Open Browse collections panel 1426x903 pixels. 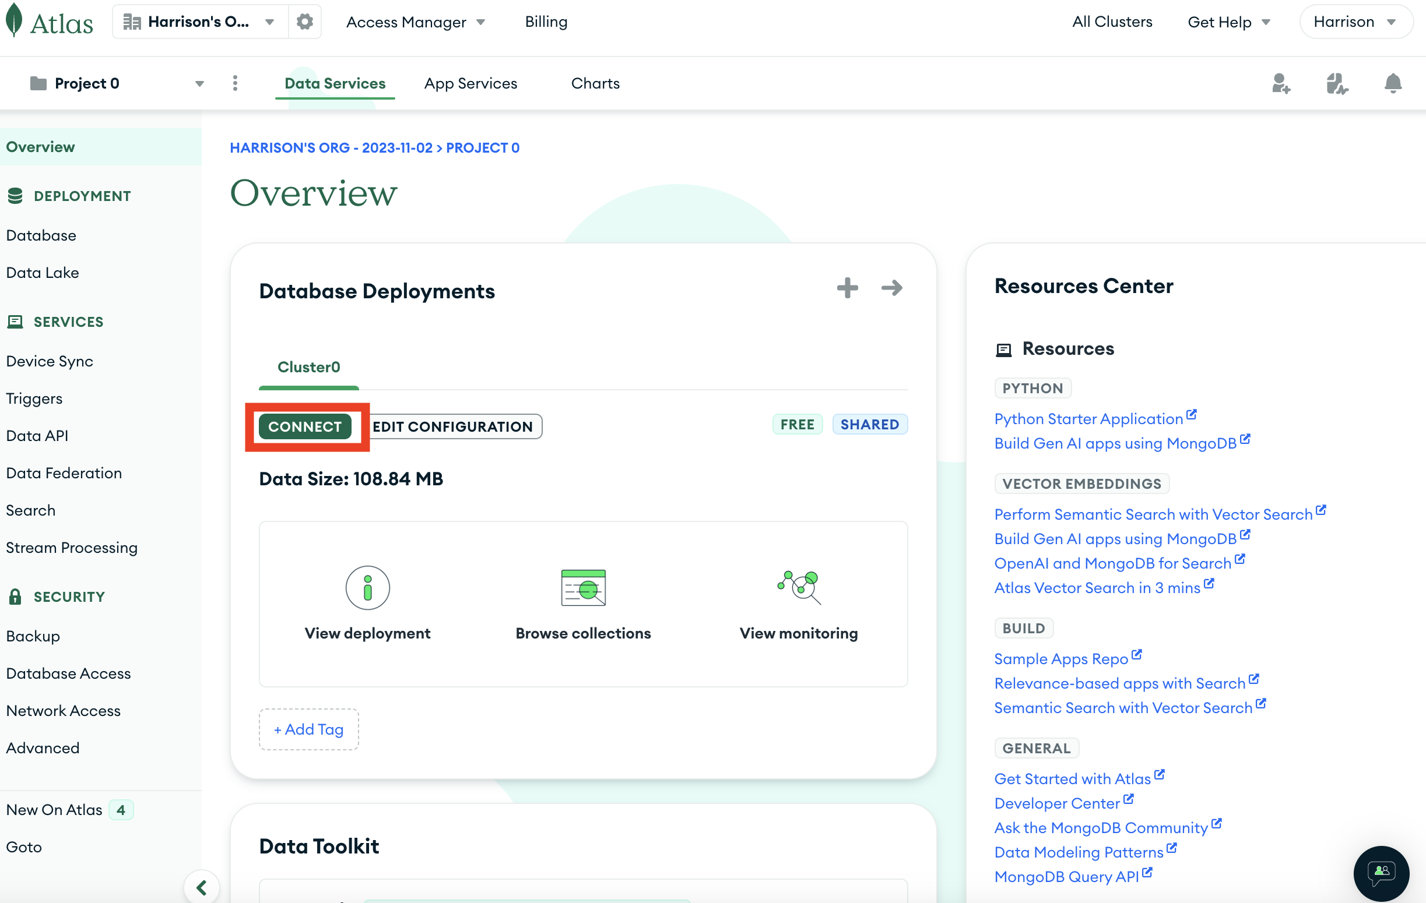click(583, 603)
